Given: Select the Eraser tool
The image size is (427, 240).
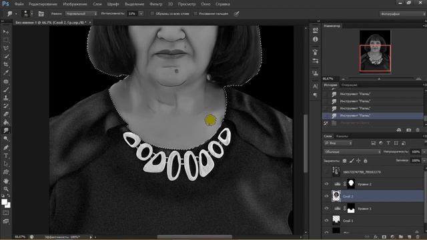Looking at the screenshot, I should (x=6, y=114).
